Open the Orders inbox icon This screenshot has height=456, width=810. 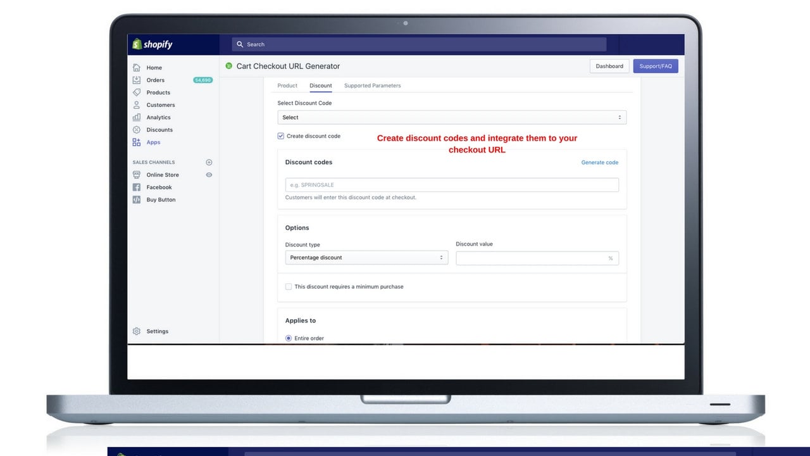[137, 80]
